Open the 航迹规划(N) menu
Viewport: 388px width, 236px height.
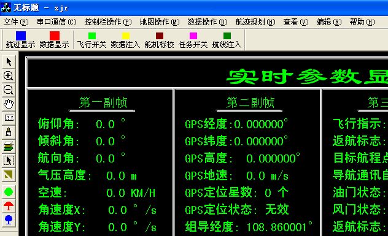pyautogui.click(x=255, y=22)
